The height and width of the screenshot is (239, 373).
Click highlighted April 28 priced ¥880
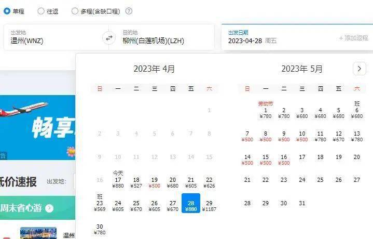tap(191, 203)
